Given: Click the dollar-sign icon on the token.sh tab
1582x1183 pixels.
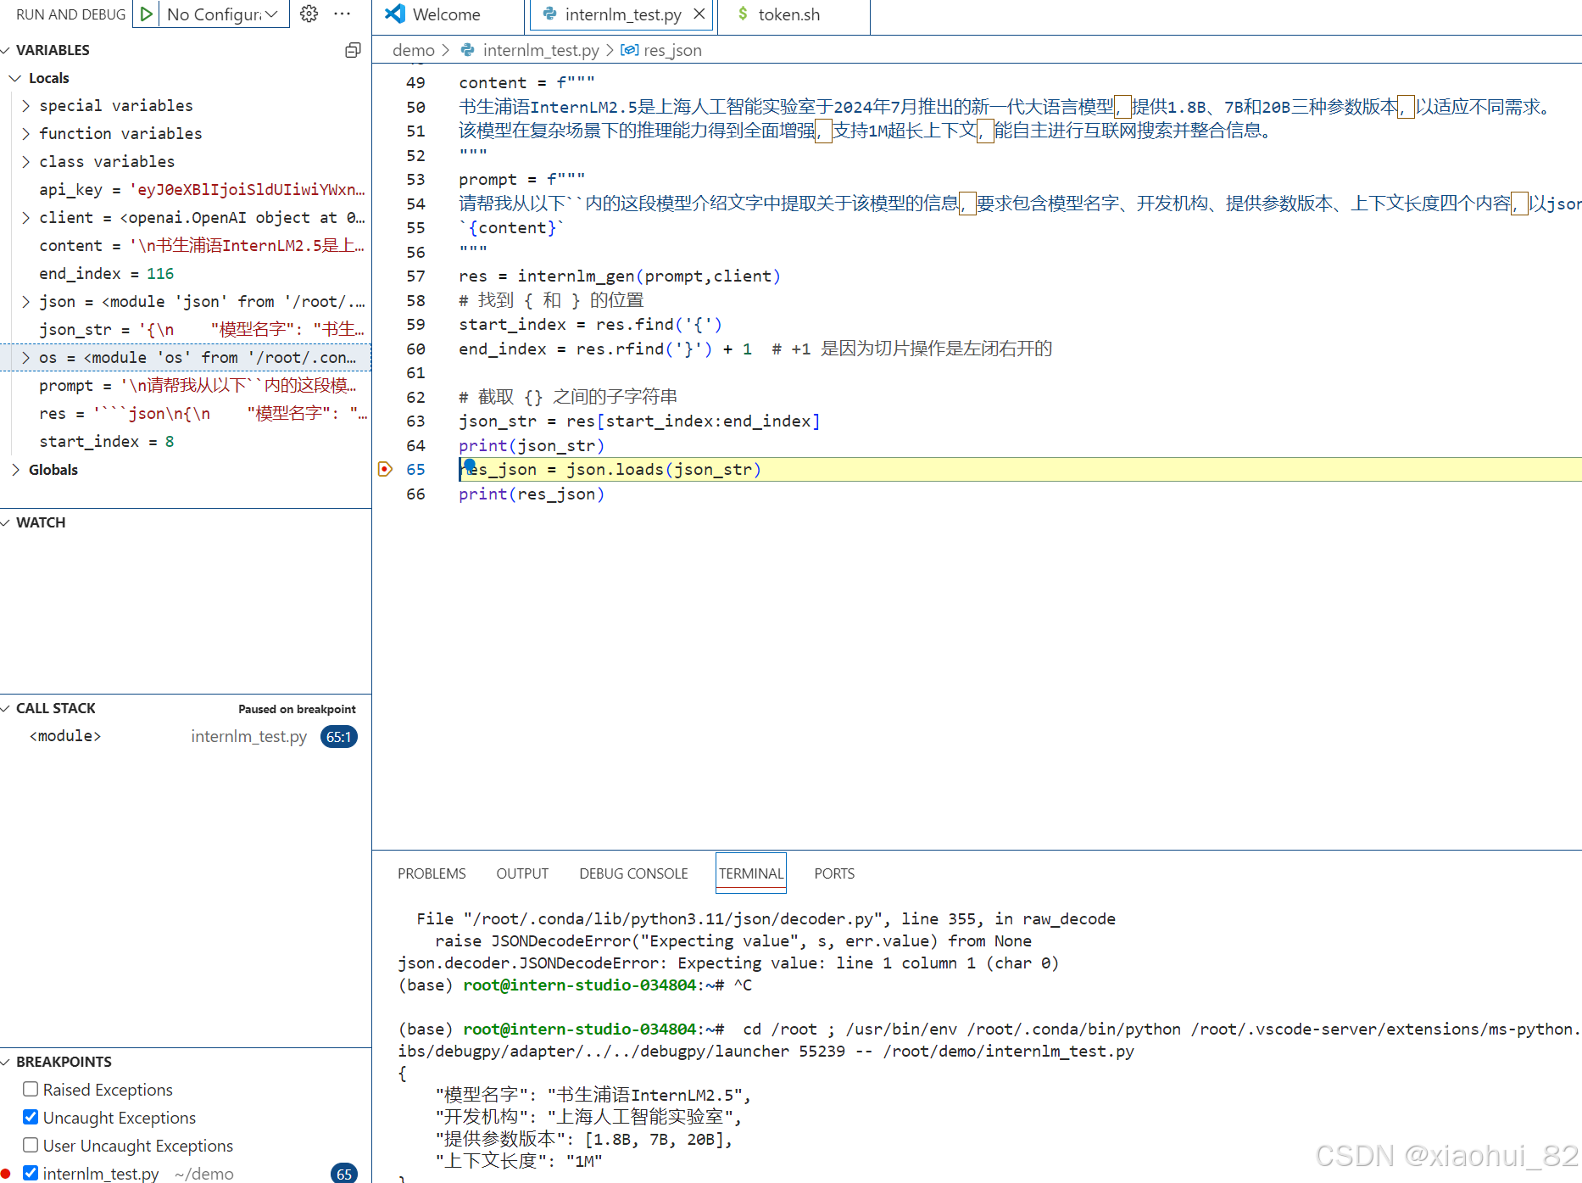Looking at the screenshot, I should [744, 14].
